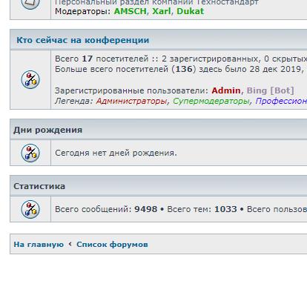The width and height of the screenshot is (307, 281).
Task: Select the 'Статистика' section heading
Action: click(39, 186)
